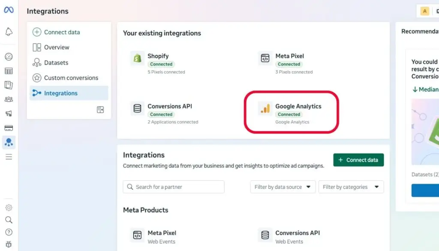Screen dimensions: 439x251
Task: Click the Conversions API database icon in existing integrations
Action: click(x=137, y=108)
